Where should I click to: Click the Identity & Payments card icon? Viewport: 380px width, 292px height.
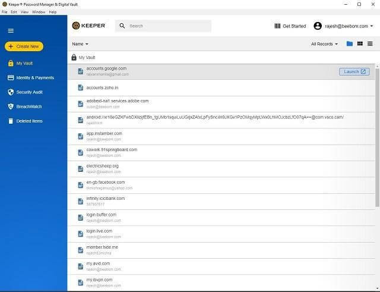[x=11, y=78]
